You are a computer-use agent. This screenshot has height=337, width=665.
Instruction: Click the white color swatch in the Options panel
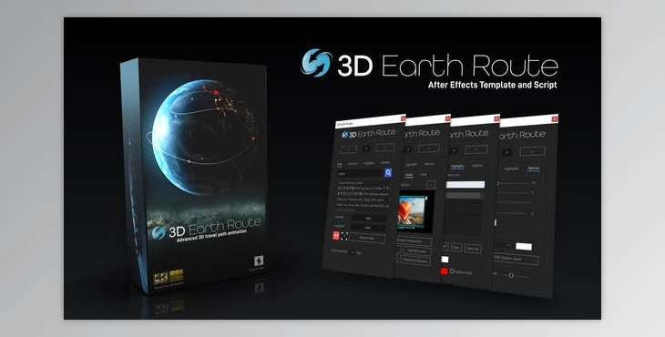[x=524, y=246]
